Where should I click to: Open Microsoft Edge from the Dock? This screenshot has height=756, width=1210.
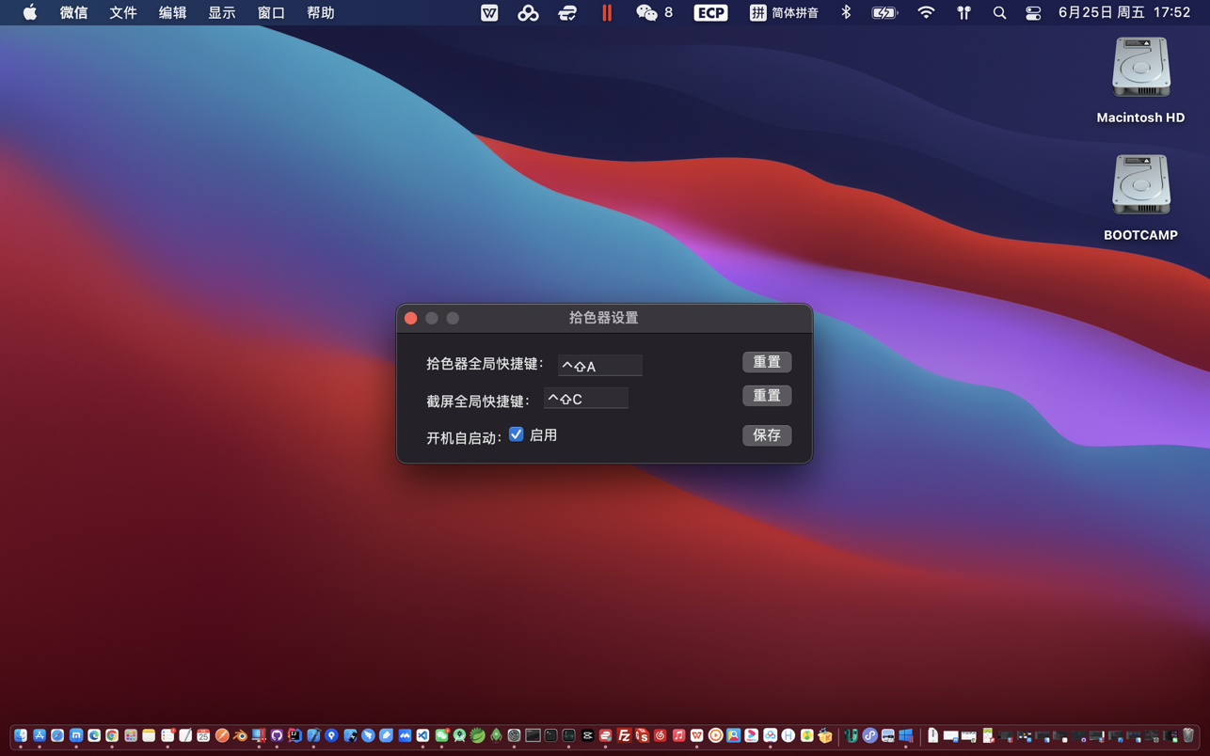pyautogui.click(x=94, y=735)
